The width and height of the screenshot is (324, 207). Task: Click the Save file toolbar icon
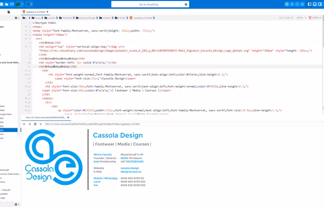(12, 4)
